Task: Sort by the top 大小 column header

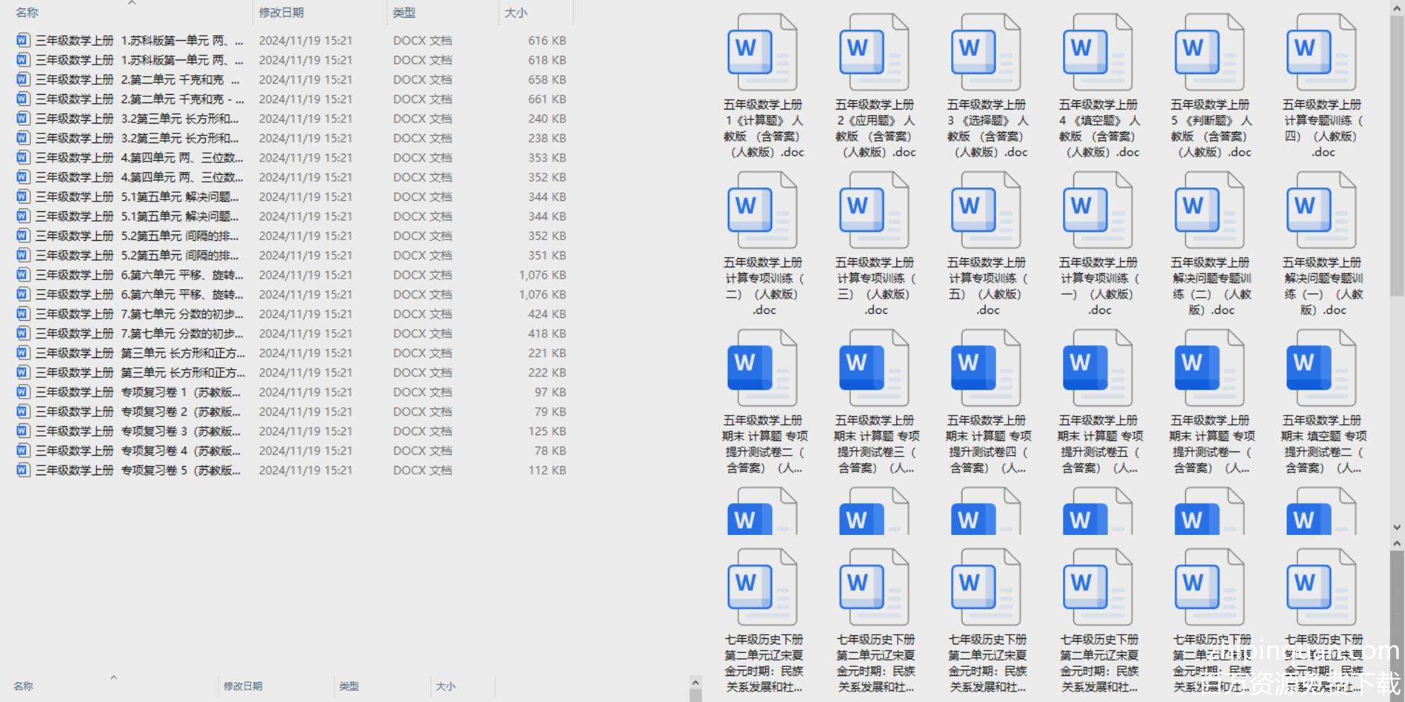Action: 516,13
